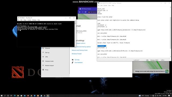Screen dimensions: 172x97
Task: Open Help menu in Notepad
Action: click(113, 5)
